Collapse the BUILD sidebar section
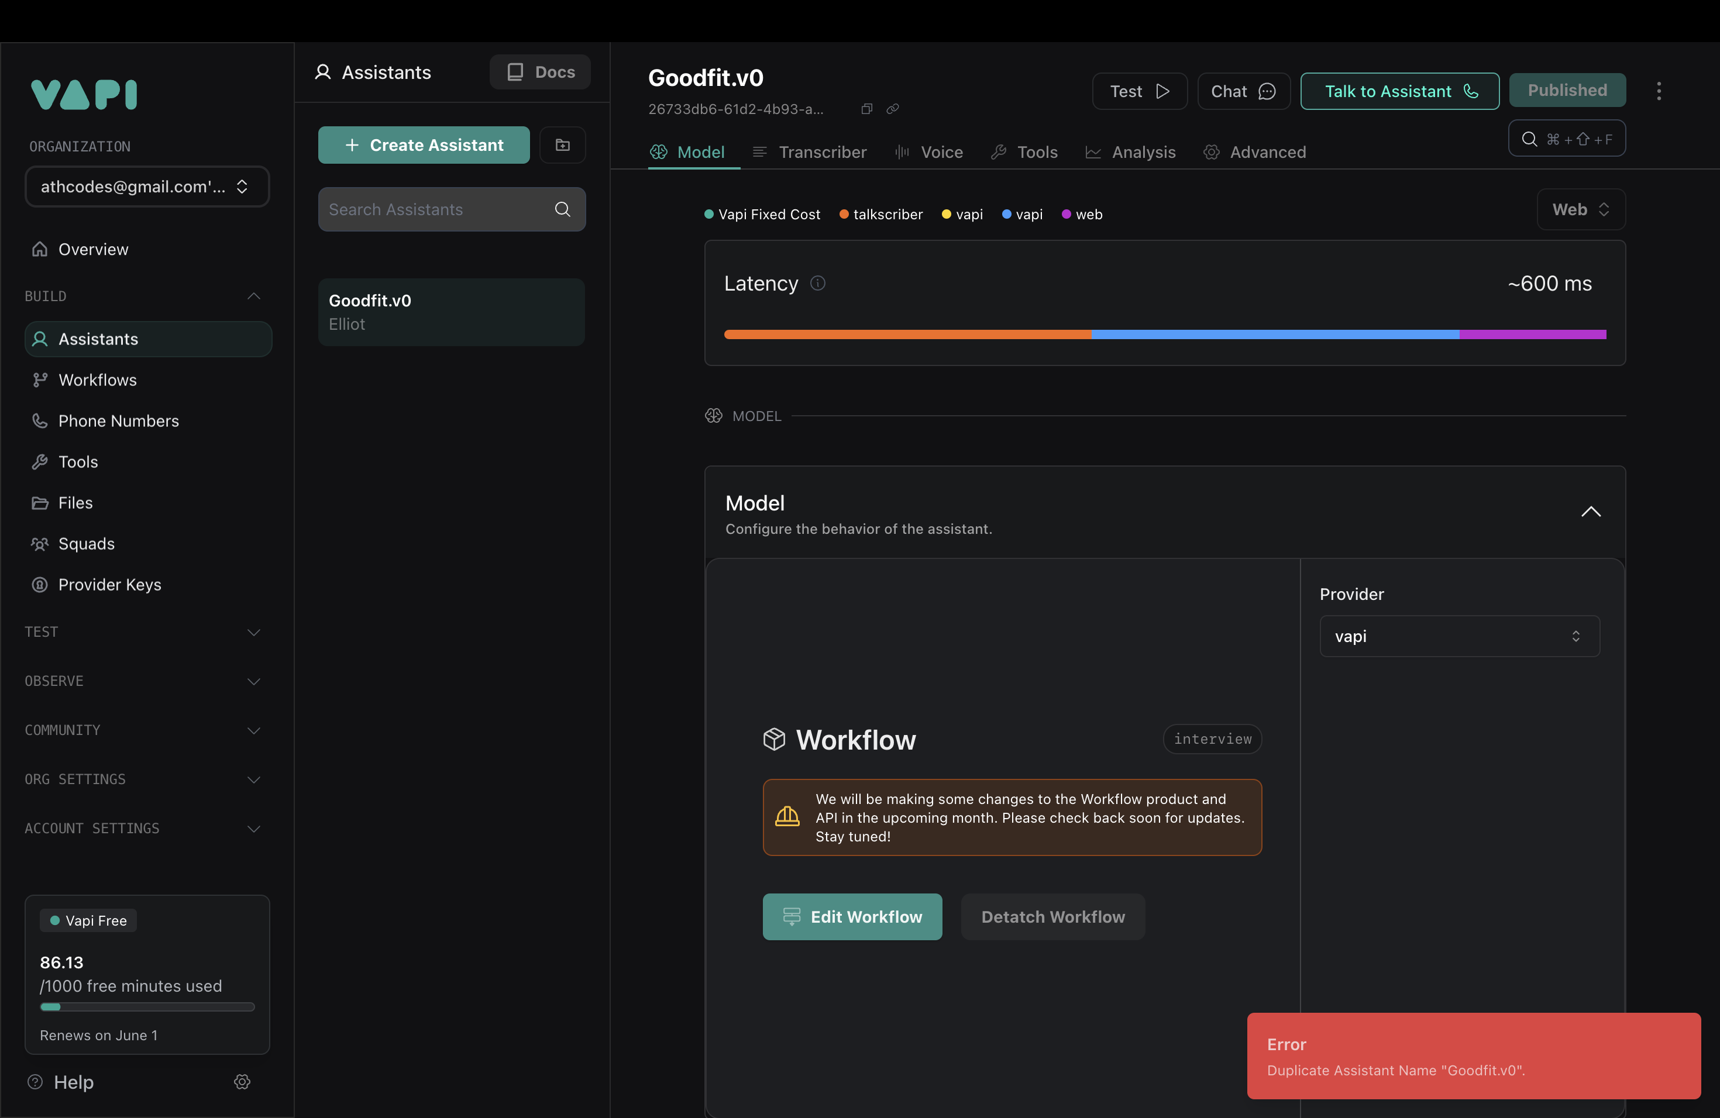Image resolution: width=1720 pixels, height=1118 pixels. pos(253,296)
